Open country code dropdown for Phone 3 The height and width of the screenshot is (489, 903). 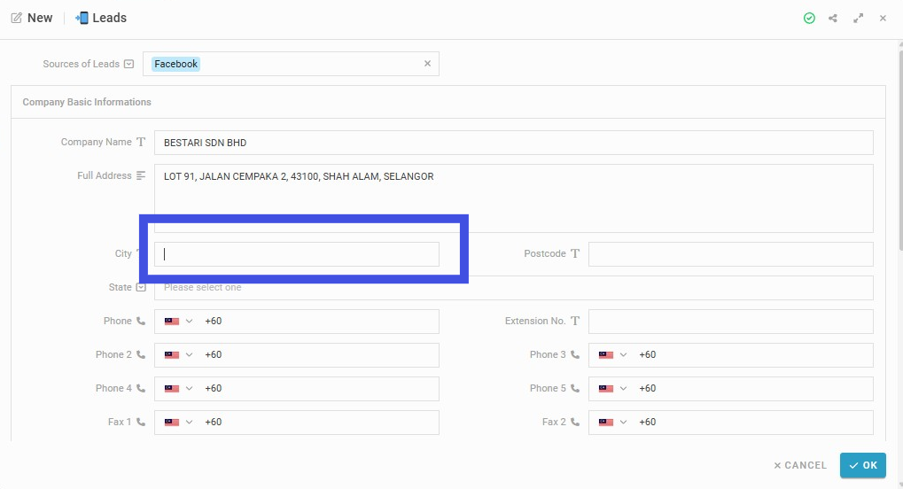(623, 355)
